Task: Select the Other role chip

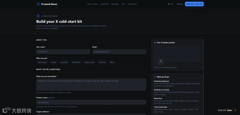Action: (112, 62)
